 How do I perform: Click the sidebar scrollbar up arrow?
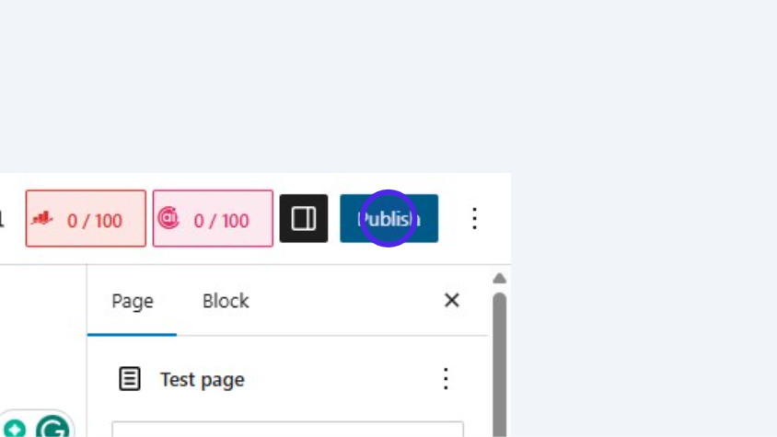pyautogui.click(x=499, y=279)
